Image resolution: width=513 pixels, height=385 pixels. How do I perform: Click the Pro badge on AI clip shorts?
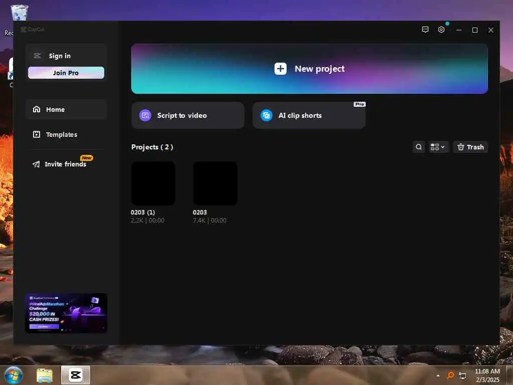[359, 104]
